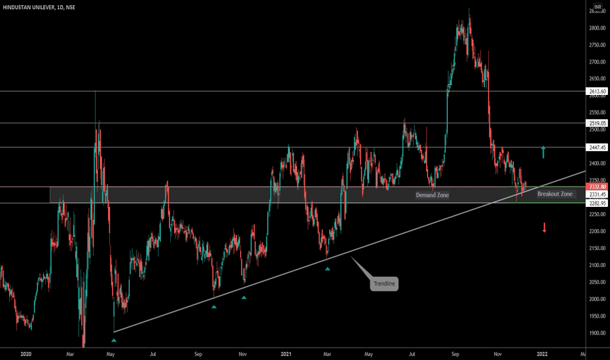Click the teal triangle marker below March 2021 low

327,269
